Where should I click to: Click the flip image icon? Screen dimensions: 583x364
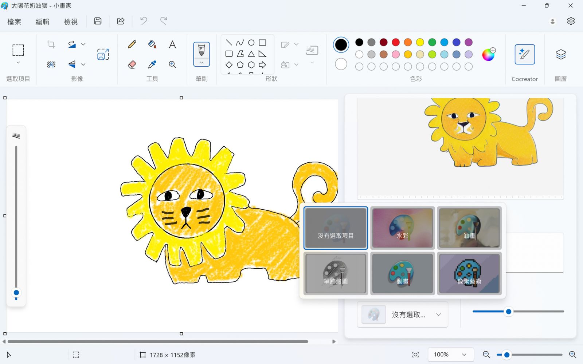coord(72,64)
